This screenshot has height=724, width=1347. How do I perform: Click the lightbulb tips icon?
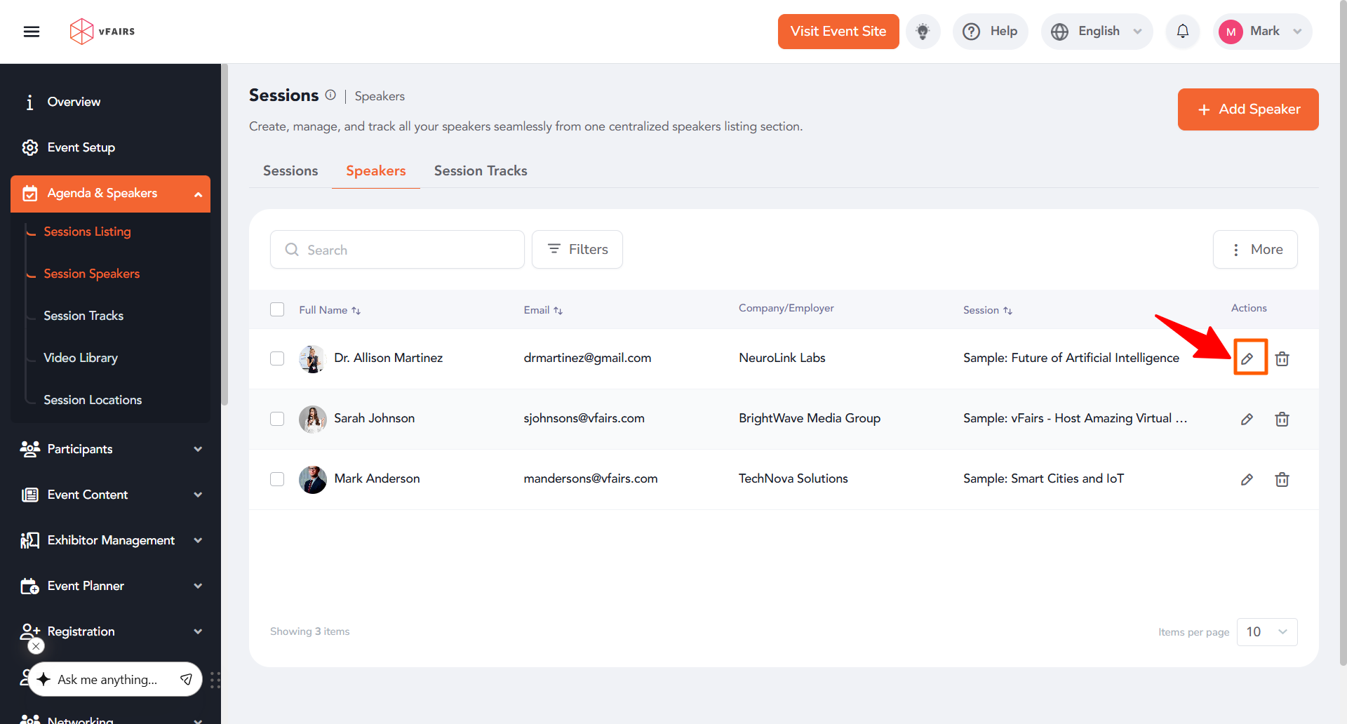click(923, 32)
